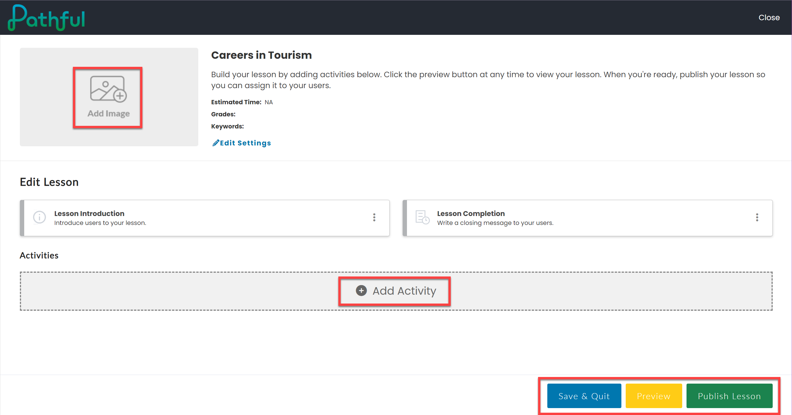Click the Save & Quit button
The width and height of the screenshot is (792, 415).
click(584, 396)
